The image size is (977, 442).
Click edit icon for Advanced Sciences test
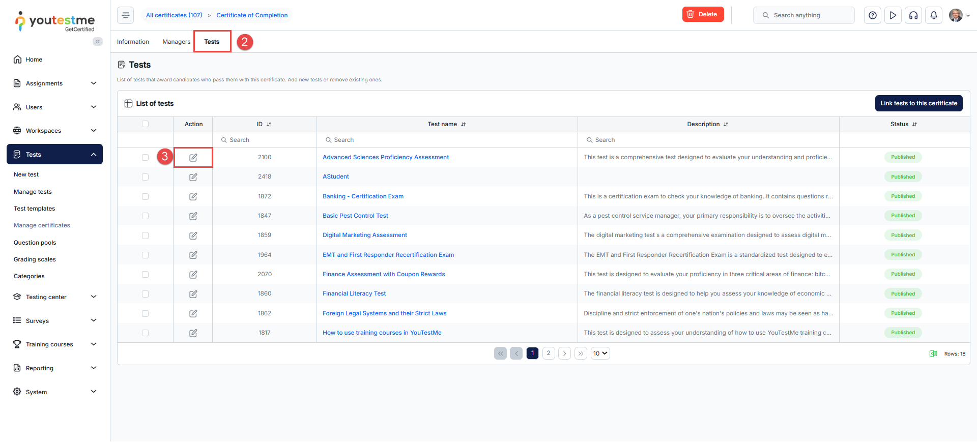pos(193,158)
